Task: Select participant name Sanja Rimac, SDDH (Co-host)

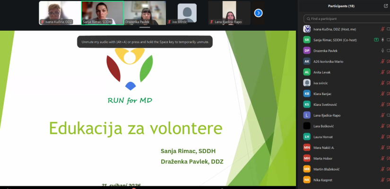Action: [335, 40]
